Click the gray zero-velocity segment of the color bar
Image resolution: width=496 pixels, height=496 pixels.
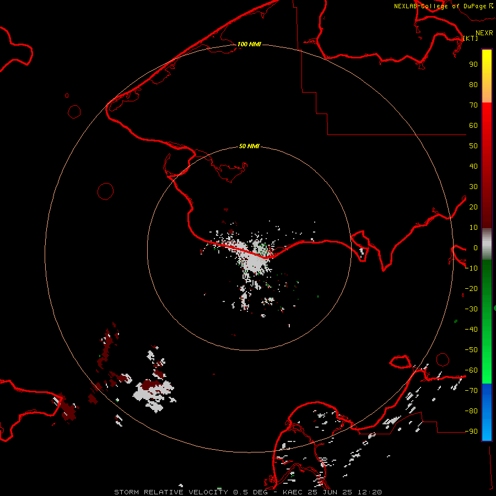point(487,244)
